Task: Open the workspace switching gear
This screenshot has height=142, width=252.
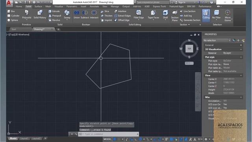Action: (206, 139)
